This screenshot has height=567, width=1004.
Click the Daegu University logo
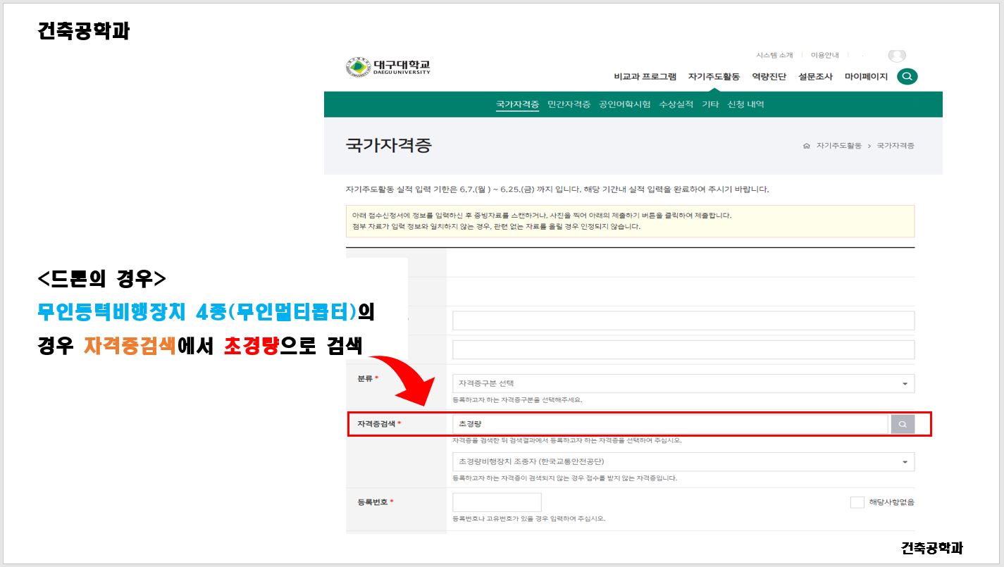click(x=388, y=67)
